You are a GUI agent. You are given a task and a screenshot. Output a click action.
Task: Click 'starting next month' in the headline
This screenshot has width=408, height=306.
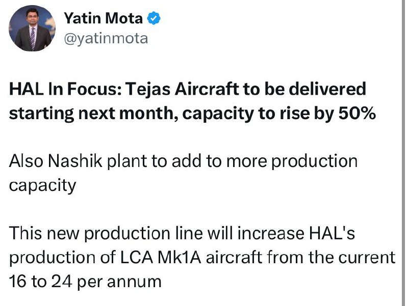pos(93,114)
